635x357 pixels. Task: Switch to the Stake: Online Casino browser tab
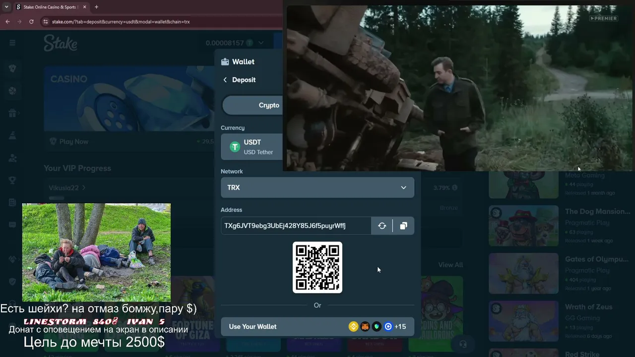(x=51, y=7)
